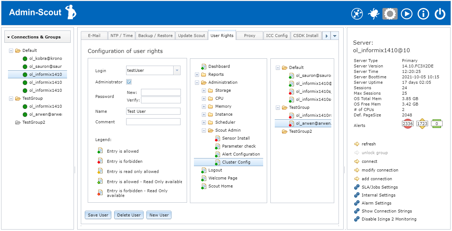452x231 pixels.
Task: Open the bug icon in header
Action: pyautogui.click(x=373, y=14)
